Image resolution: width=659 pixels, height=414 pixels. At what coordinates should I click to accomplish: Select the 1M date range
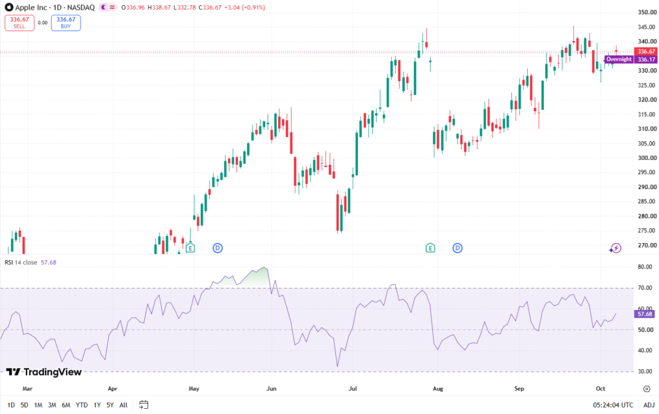coord(38,405)
